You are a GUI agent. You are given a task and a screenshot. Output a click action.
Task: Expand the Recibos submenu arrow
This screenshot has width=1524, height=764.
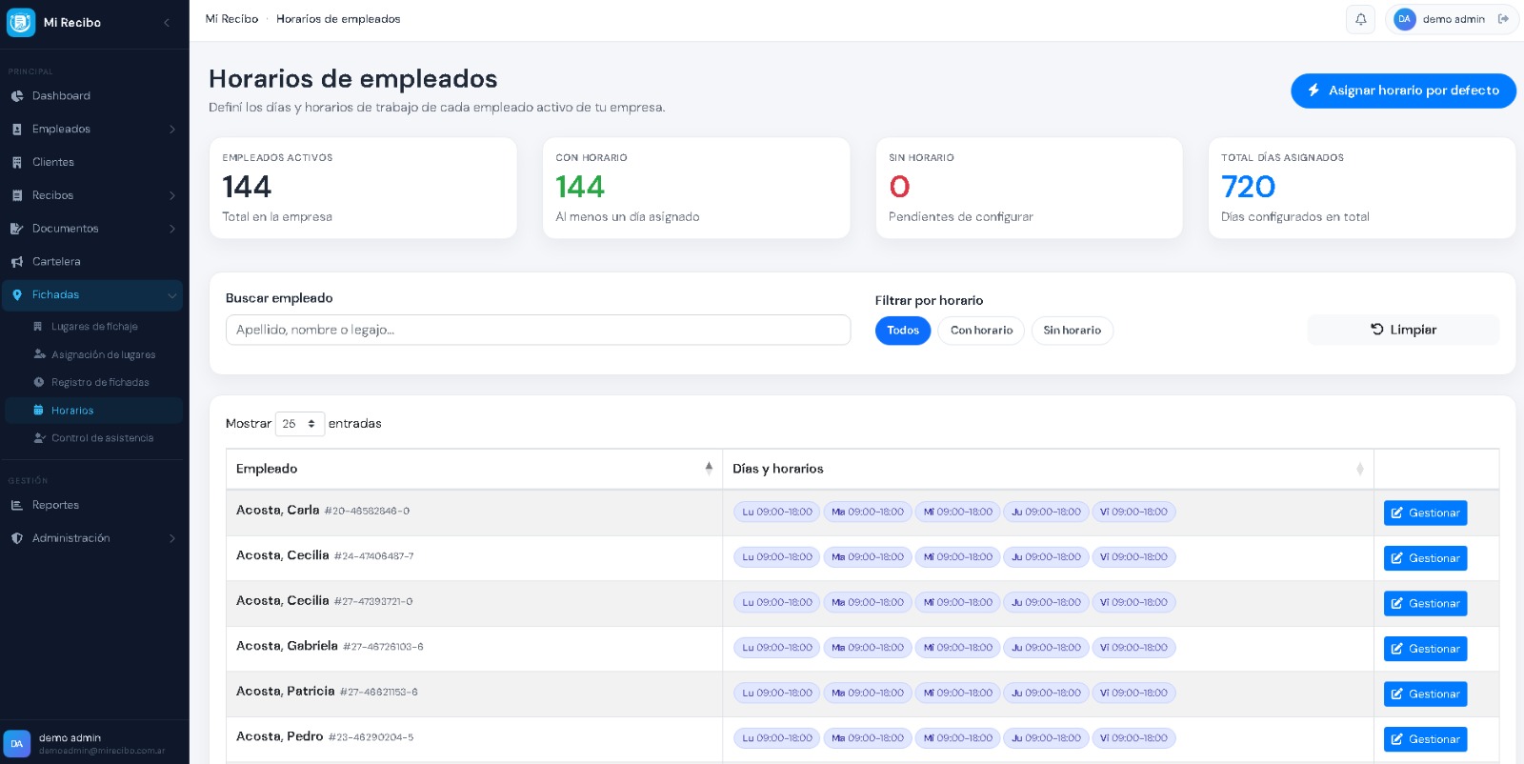(172, 195)
